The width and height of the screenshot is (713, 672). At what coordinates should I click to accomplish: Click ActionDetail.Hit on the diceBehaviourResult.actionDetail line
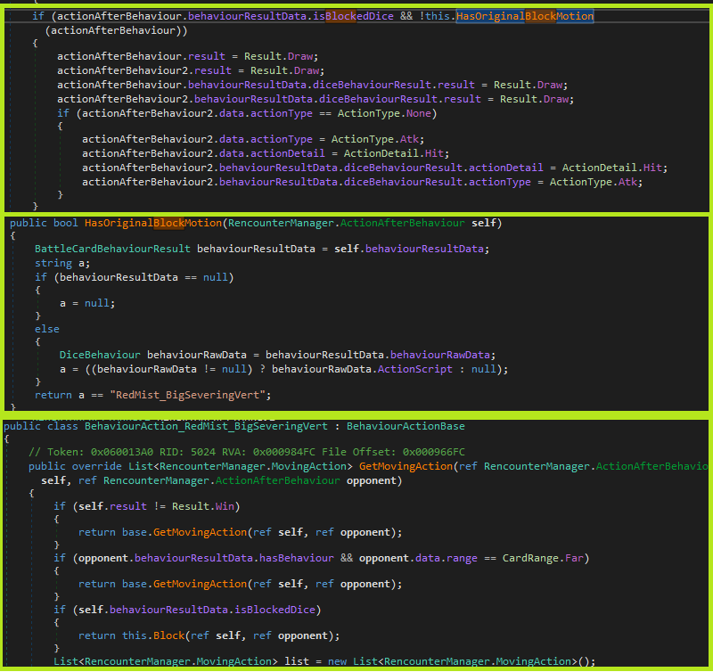614,168
